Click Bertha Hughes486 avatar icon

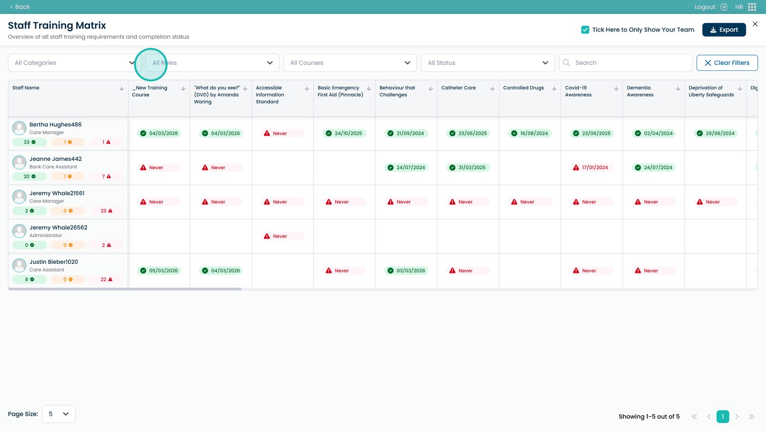(19, 128)
